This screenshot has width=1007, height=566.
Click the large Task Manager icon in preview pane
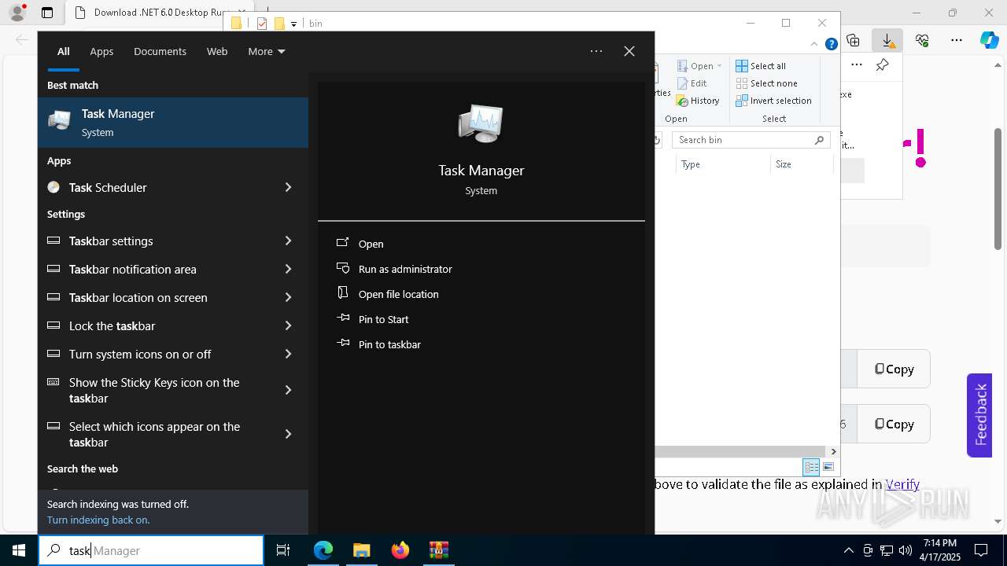click(x=481, y=124)
